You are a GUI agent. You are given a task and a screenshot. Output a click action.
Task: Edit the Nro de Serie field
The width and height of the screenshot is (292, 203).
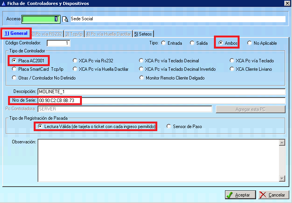pos(161,101)
